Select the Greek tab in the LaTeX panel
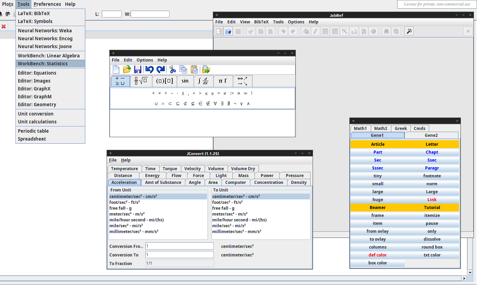The width and height of the screenshot is (477, 285). click(401, 128)
